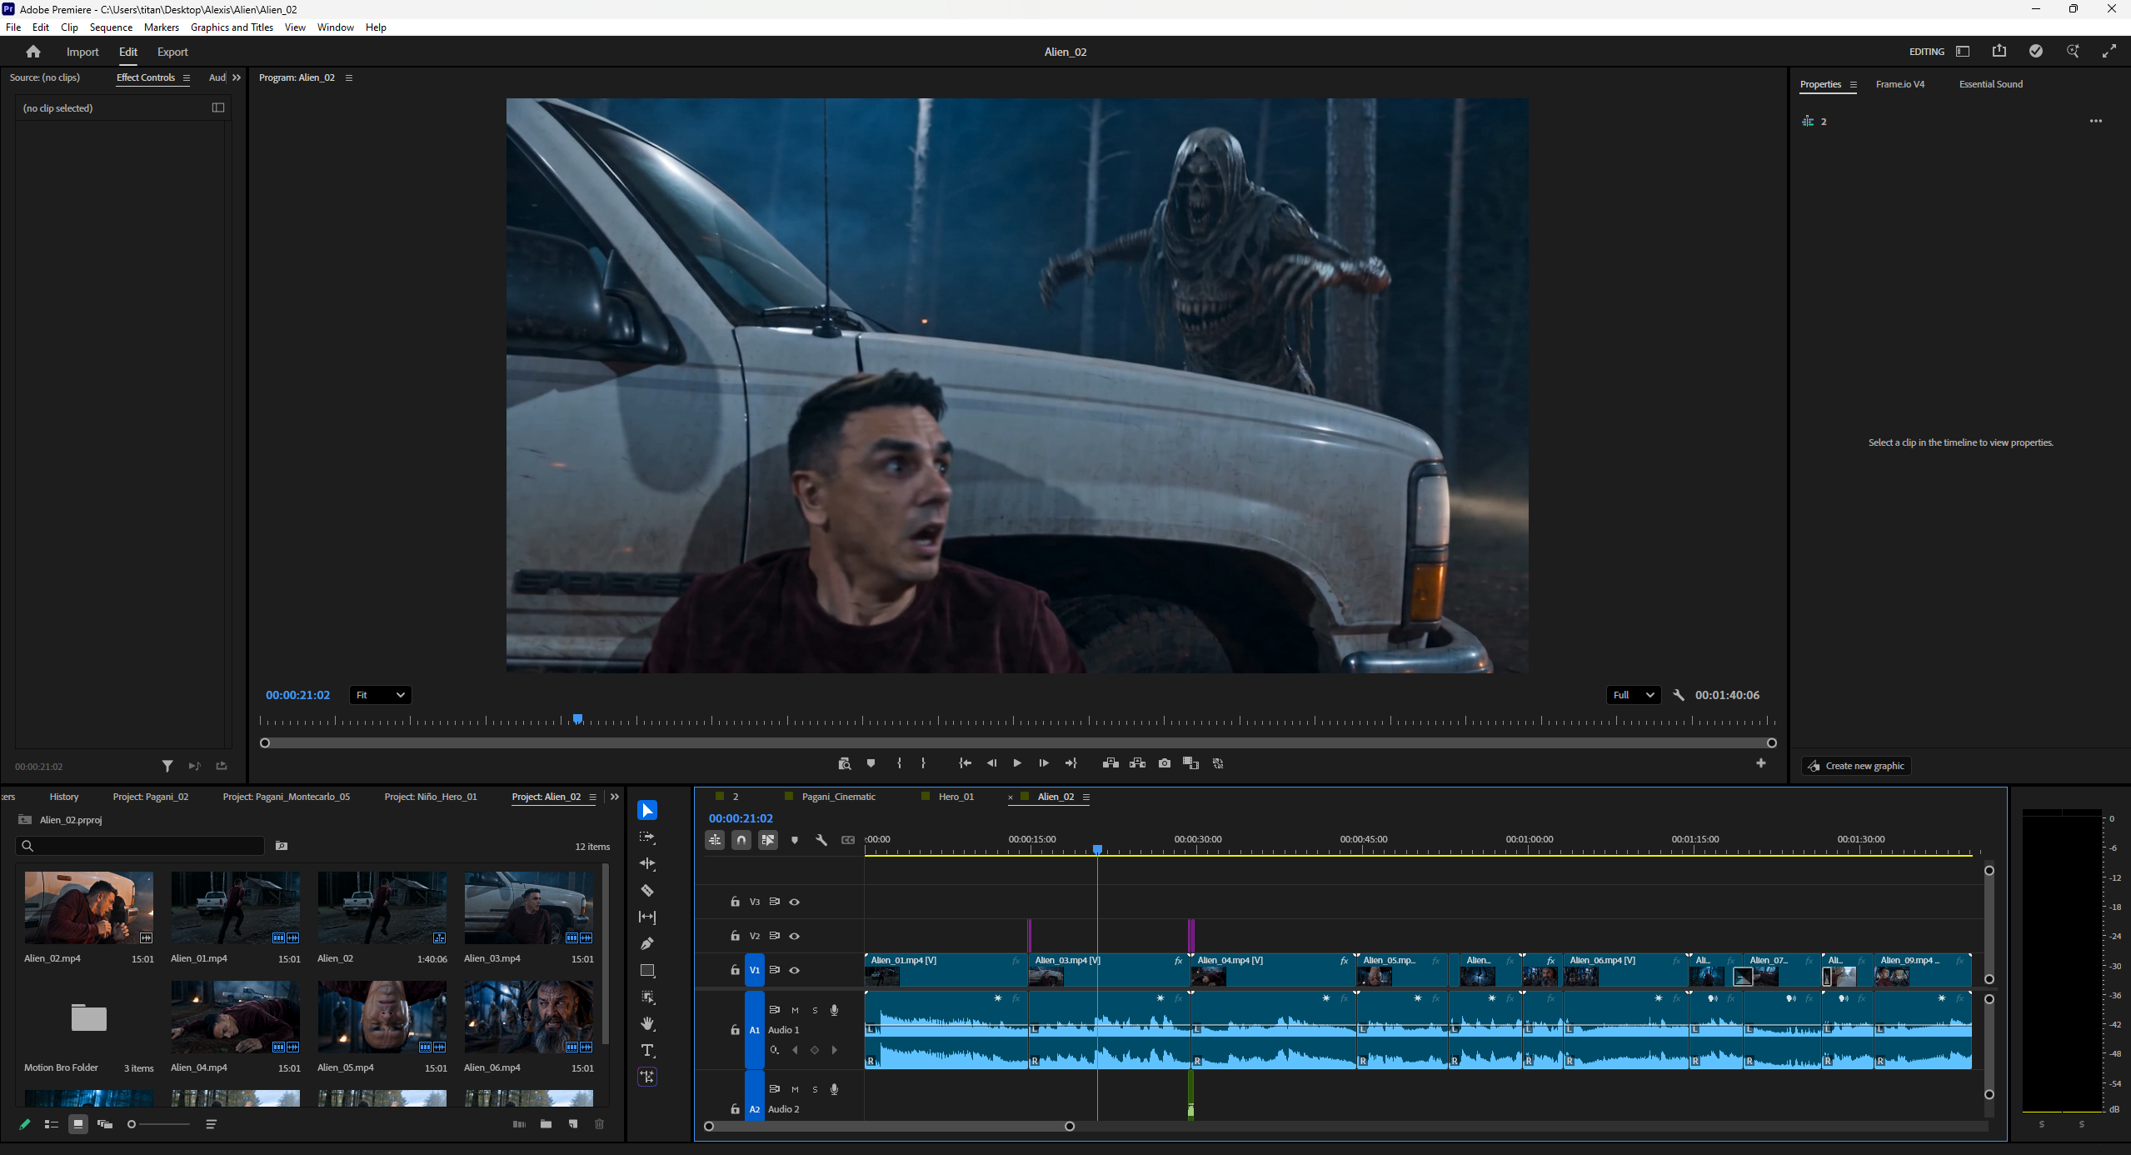The image size is (2131, 1155).
Task: Click the Program monitor playhead marker
Action: tap(577, 718)
